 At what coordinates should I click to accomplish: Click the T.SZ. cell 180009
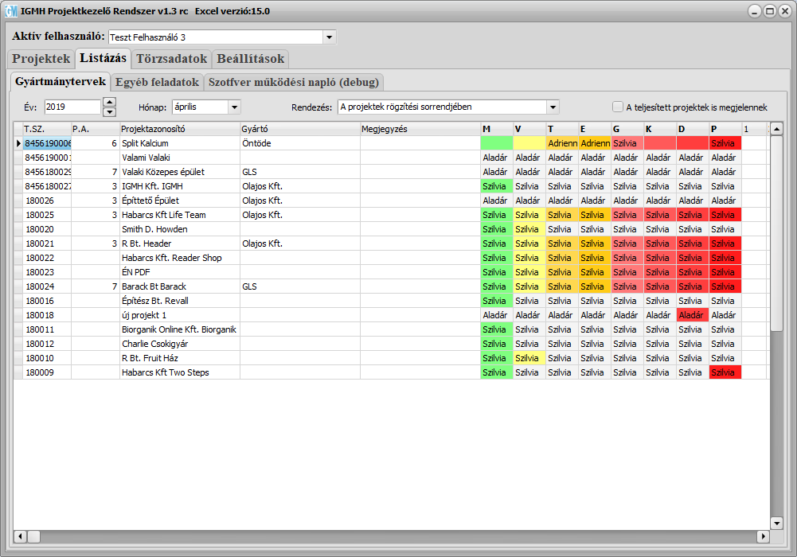click(x=47, y=372)
